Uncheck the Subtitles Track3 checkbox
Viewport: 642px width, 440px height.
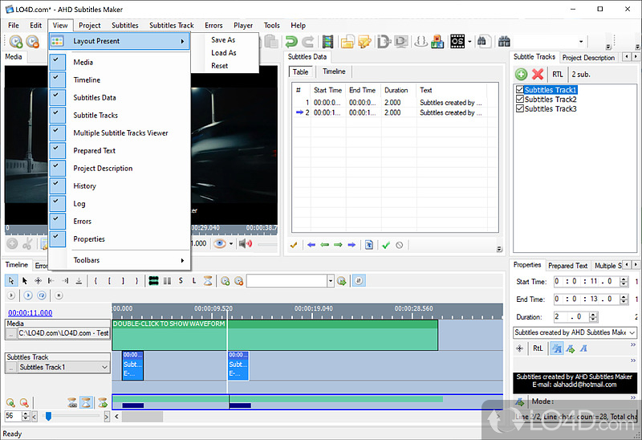coord(520,109)
